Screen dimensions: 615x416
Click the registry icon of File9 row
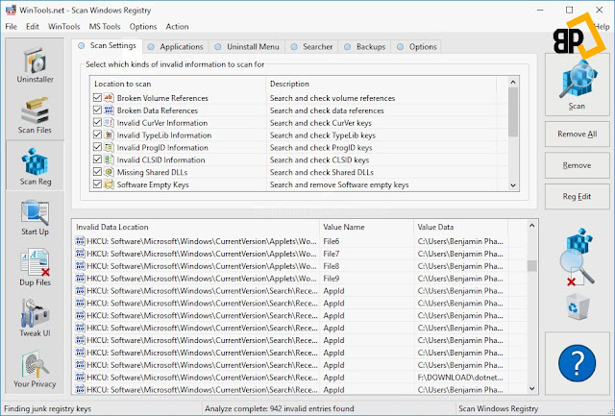80,279
